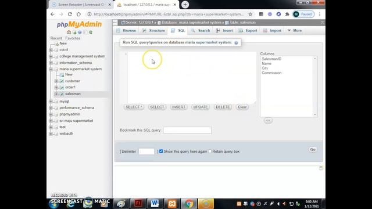Open XAMPP from the taskbar
Screen dimensions: 372x209
pyautogui.click(x=172, y=204)
